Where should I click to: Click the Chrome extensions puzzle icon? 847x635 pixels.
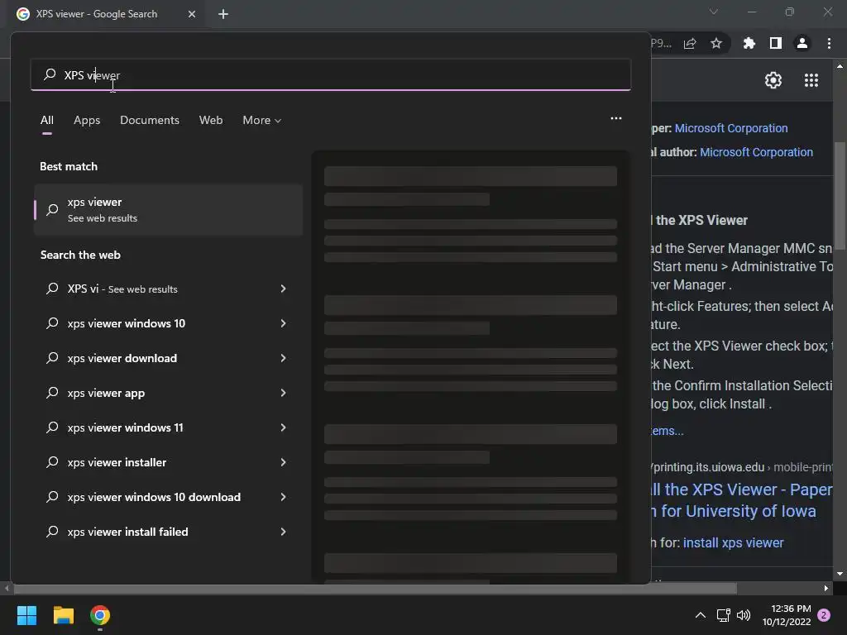click(x=749, y=43)
